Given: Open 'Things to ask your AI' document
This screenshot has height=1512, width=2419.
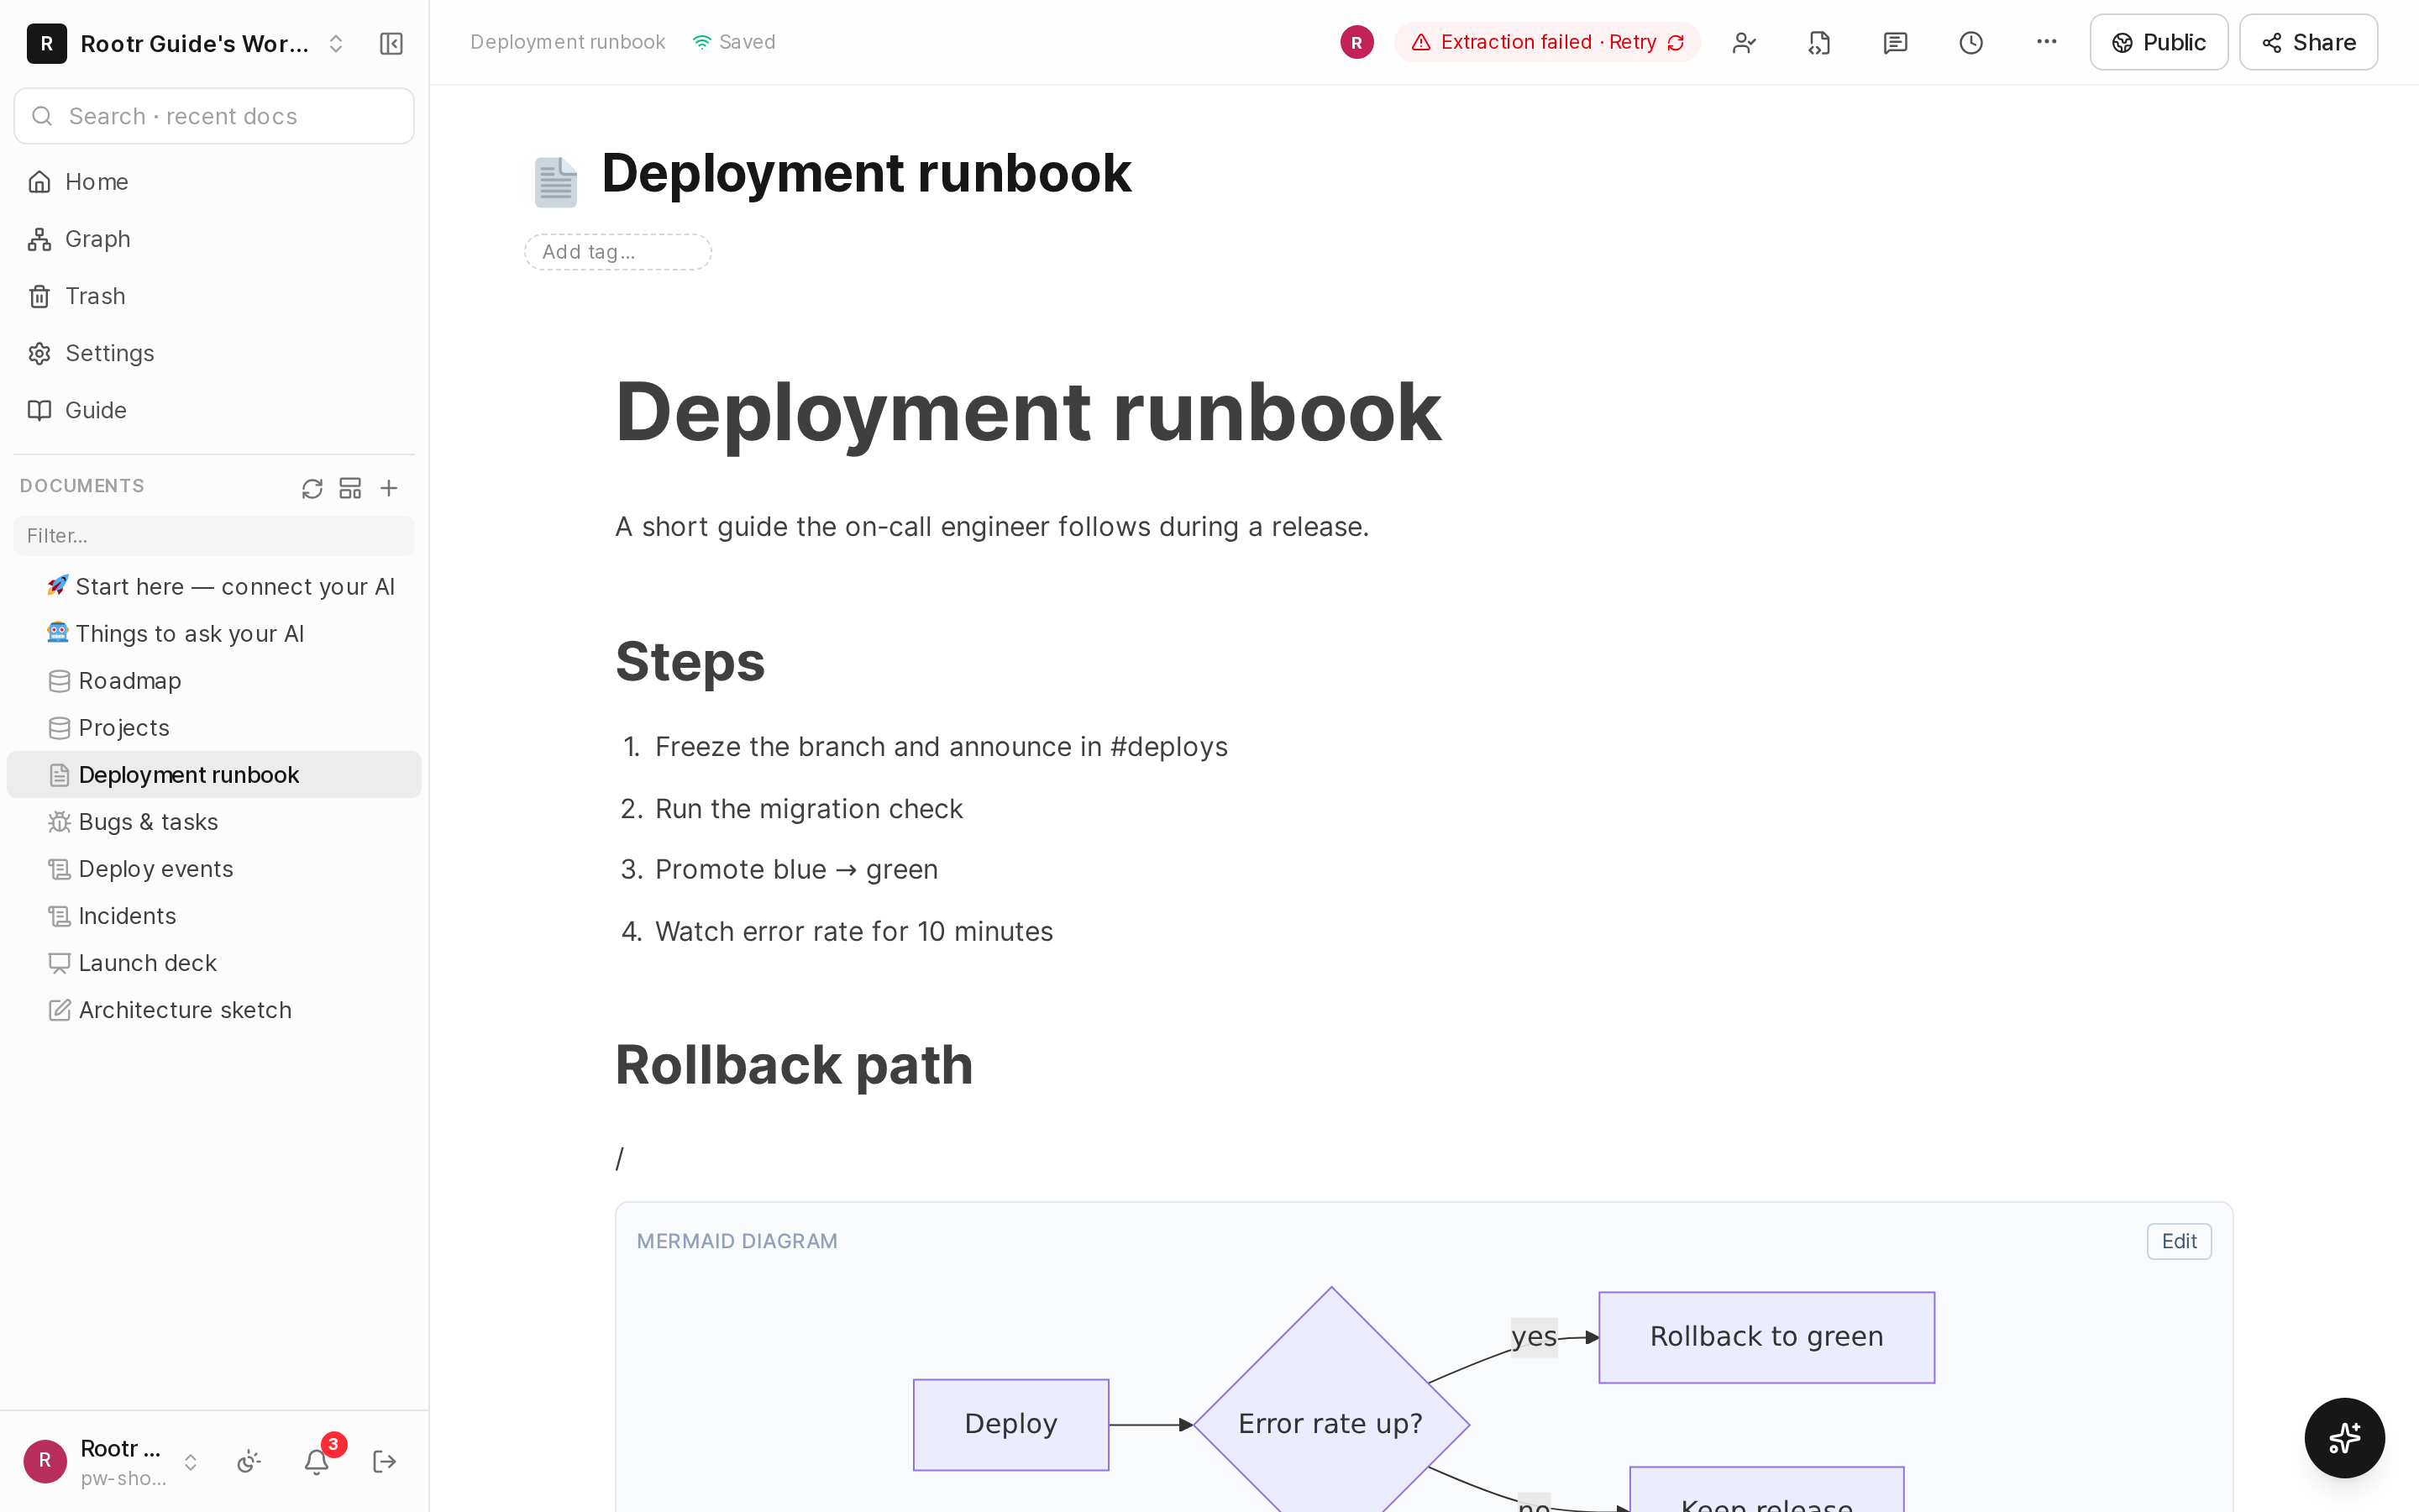Looking at the screenshot, I should tap(214, 633).
